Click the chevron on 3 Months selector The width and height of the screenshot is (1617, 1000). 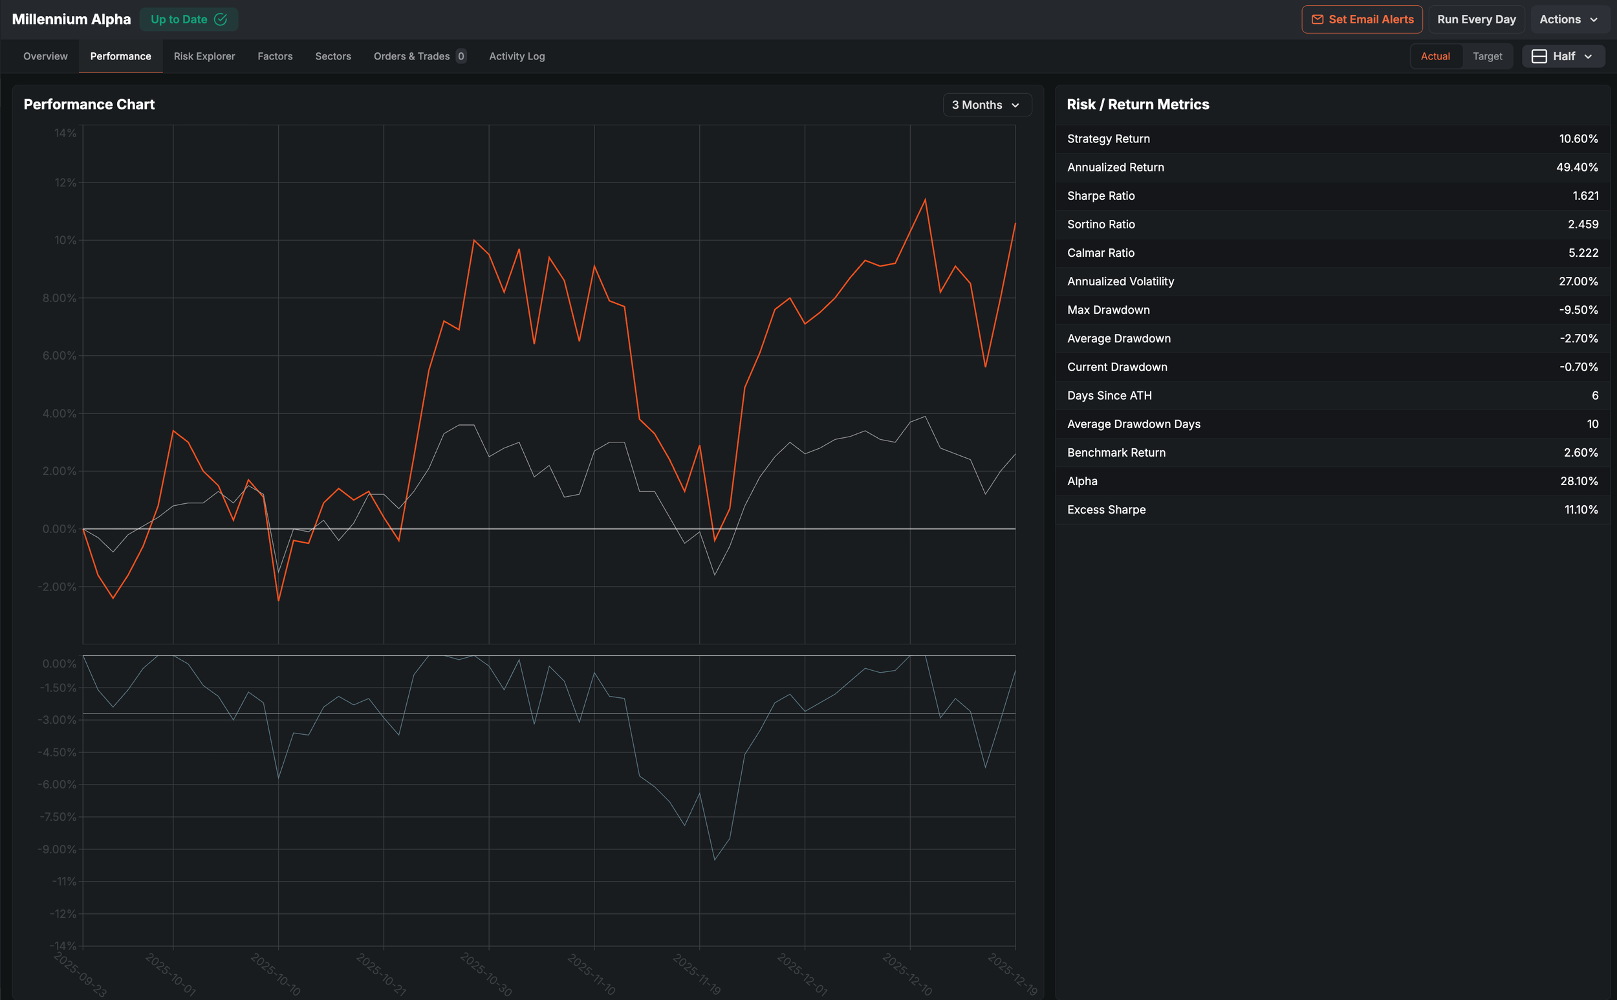(x=1015, y=105)
